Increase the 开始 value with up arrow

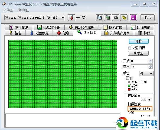click(151, 60)
